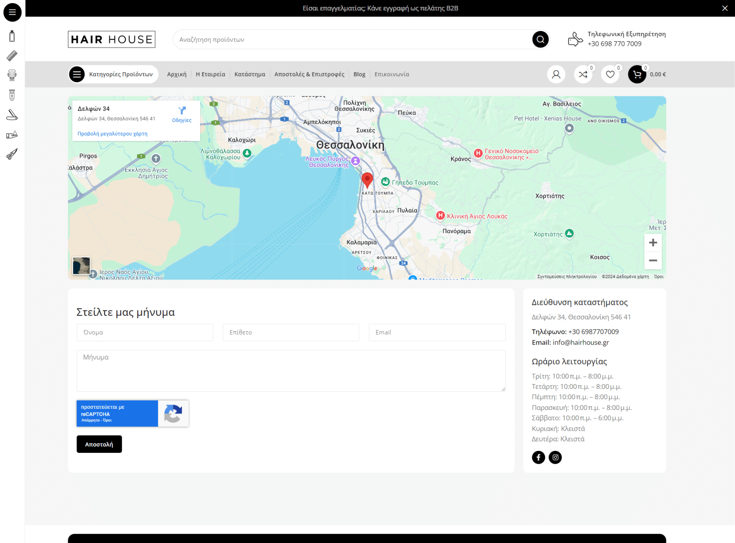The height and width of the screenshot is (543, 735).
Task: Toggle the satellite map layer thumbnail
Action: (x=82, y=265)
